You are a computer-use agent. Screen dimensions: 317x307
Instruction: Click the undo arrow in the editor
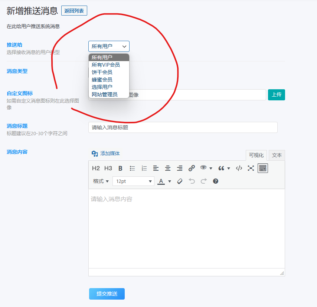click(x=192, y=181)
